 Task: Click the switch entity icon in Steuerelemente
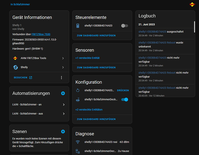(x=78, y=26)
